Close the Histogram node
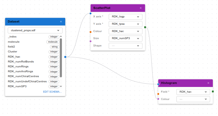This screenshot has width=218, height=116. pos(208,83)
